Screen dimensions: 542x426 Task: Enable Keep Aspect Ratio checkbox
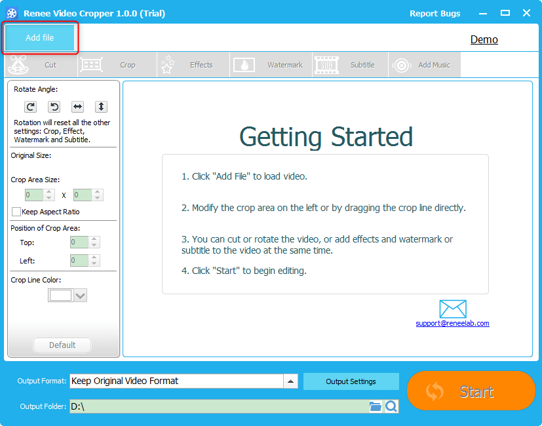point(16,212)
